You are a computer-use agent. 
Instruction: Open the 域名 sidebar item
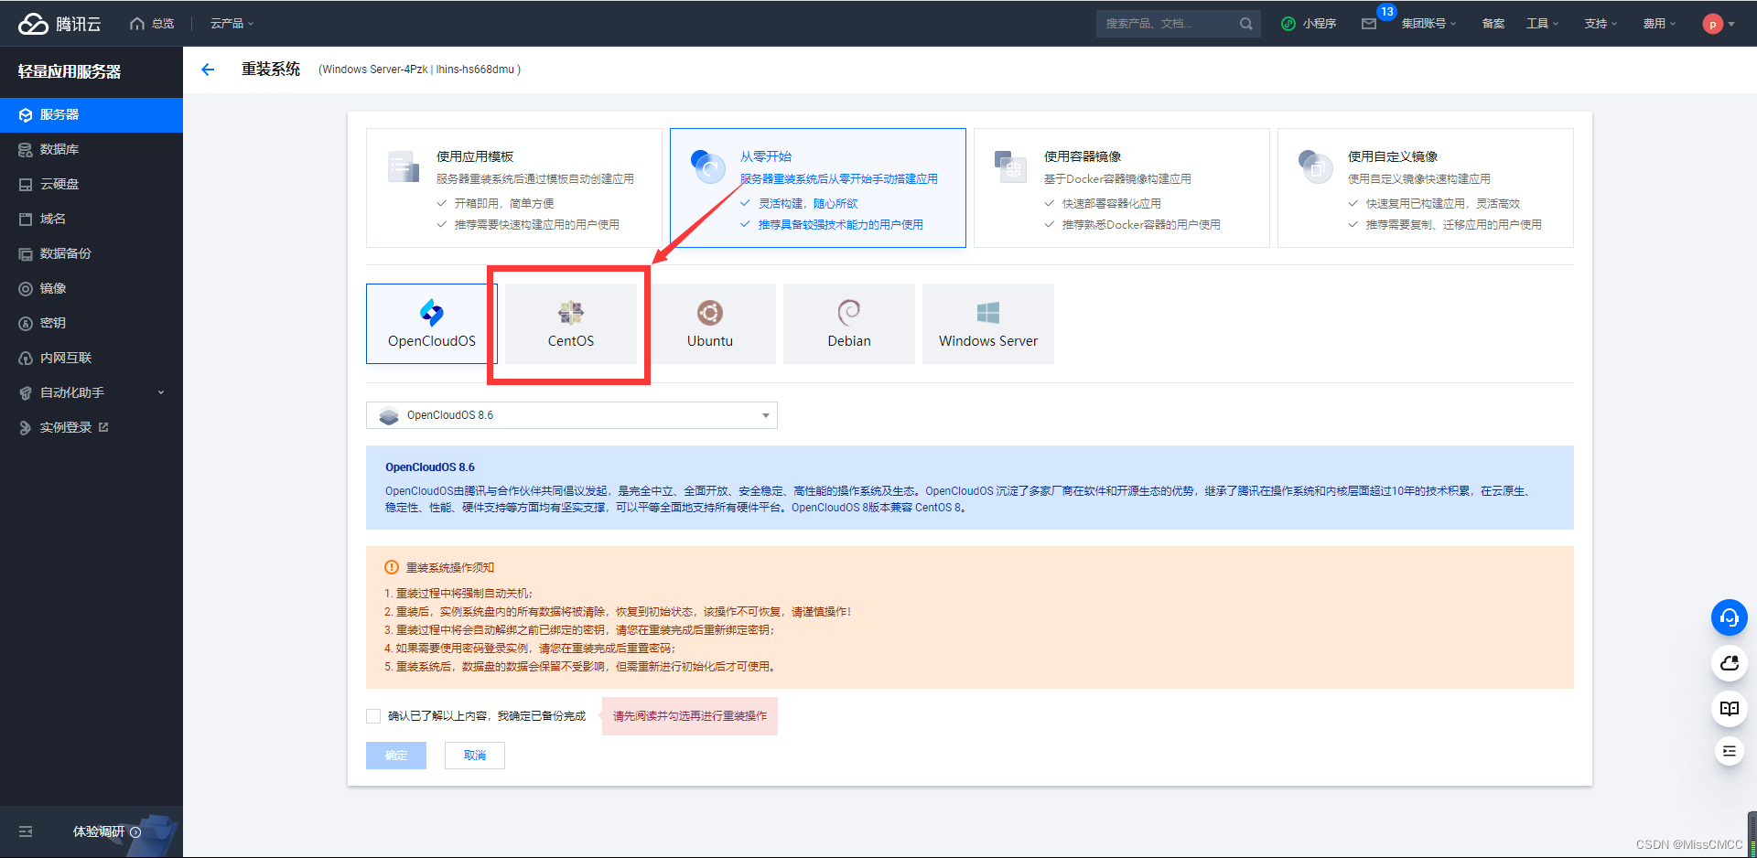92,220
